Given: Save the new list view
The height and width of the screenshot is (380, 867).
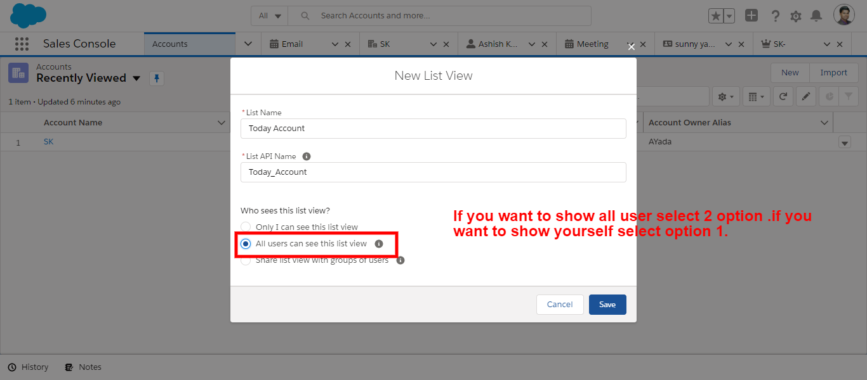Looking at the screenshot, I should 607,305.
